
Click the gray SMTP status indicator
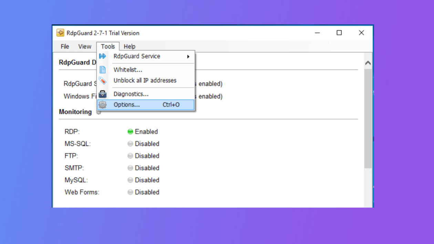130,168
